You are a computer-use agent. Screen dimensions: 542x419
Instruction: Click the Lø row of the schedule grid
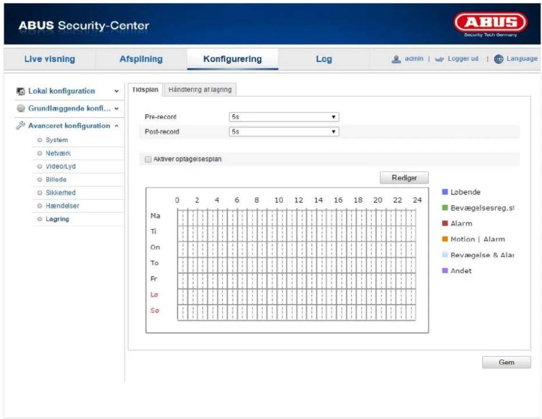(297, 297)
